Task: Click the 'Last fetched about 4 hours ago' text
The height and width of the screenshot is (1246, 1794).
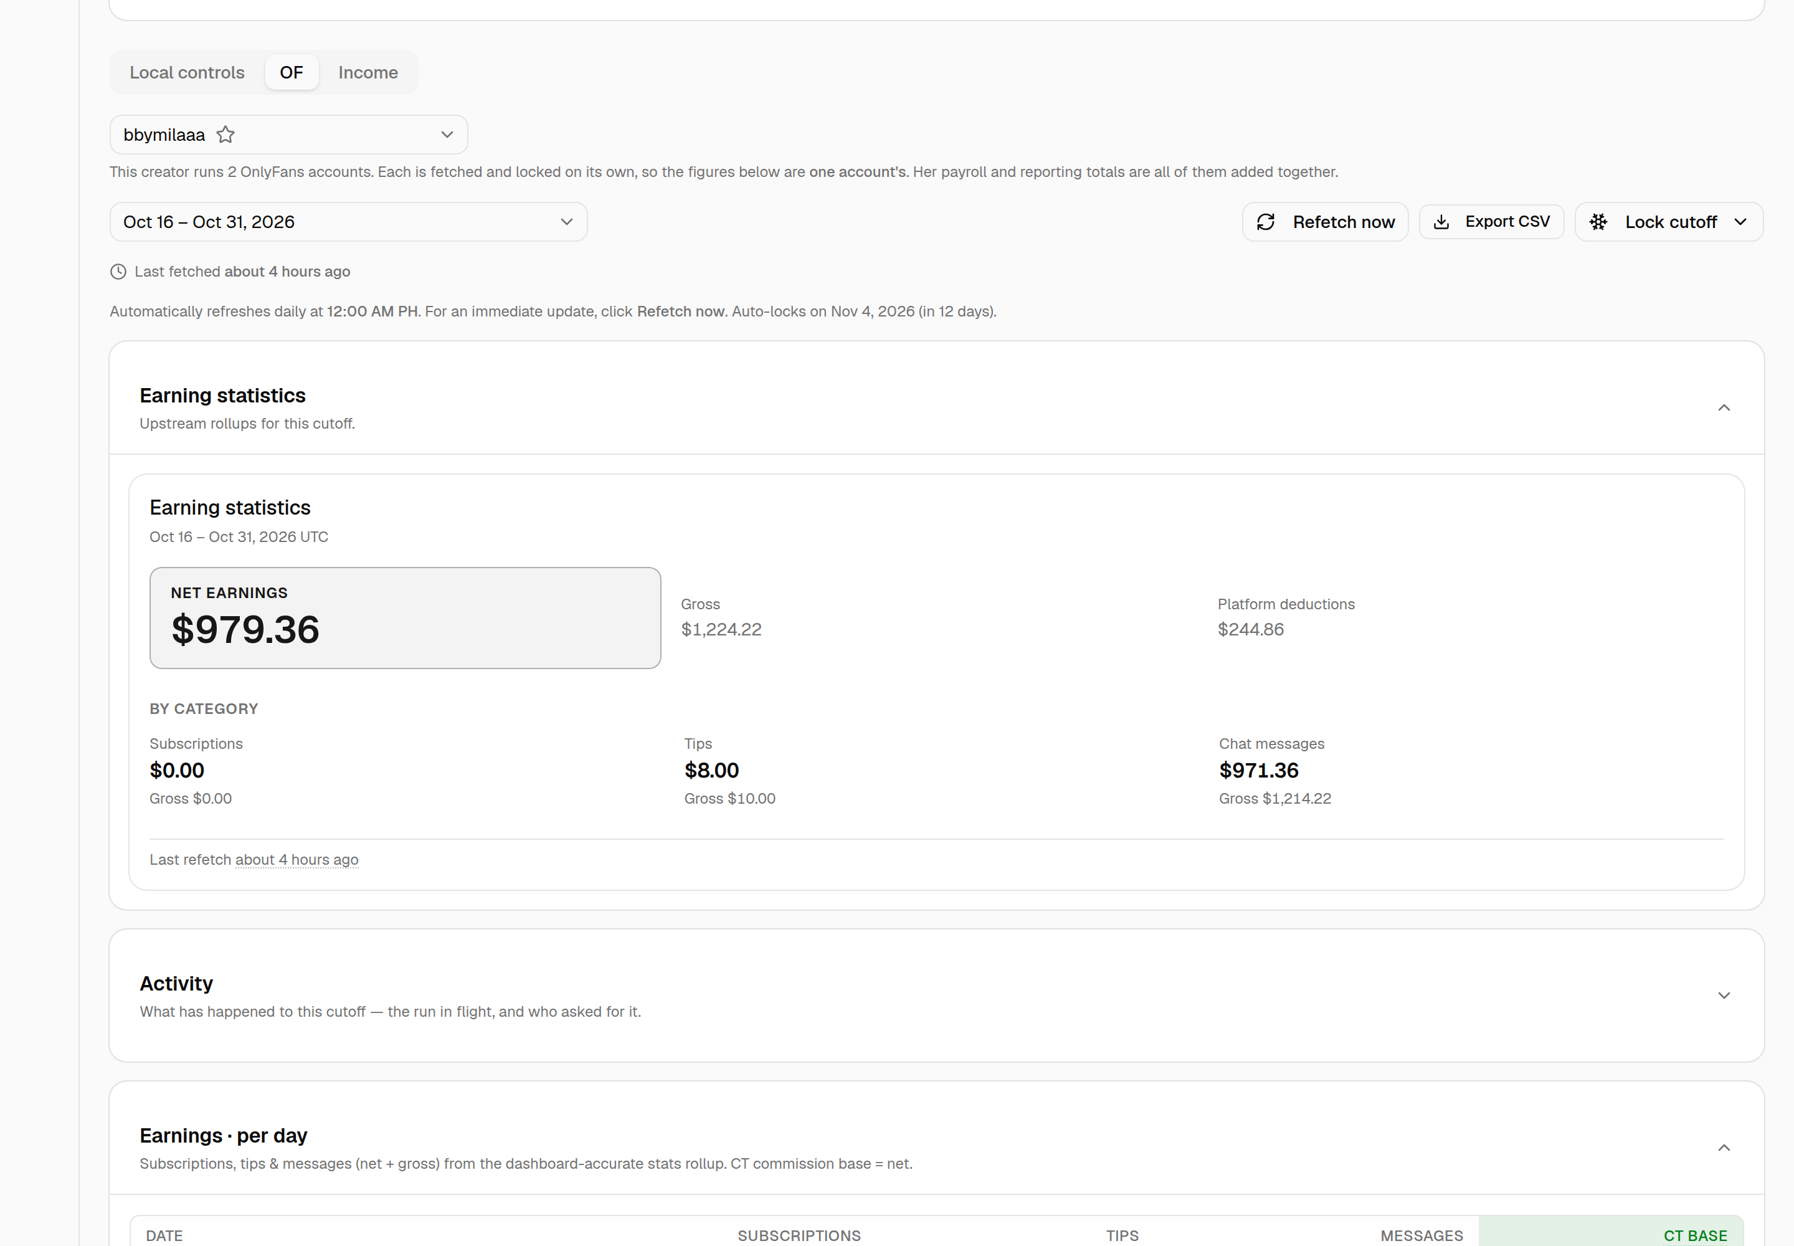Action: (x=242, y=271)
